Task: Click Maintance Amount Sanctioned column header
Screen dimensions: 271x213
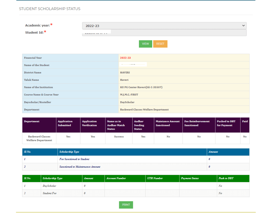Action: pos(168,125)
